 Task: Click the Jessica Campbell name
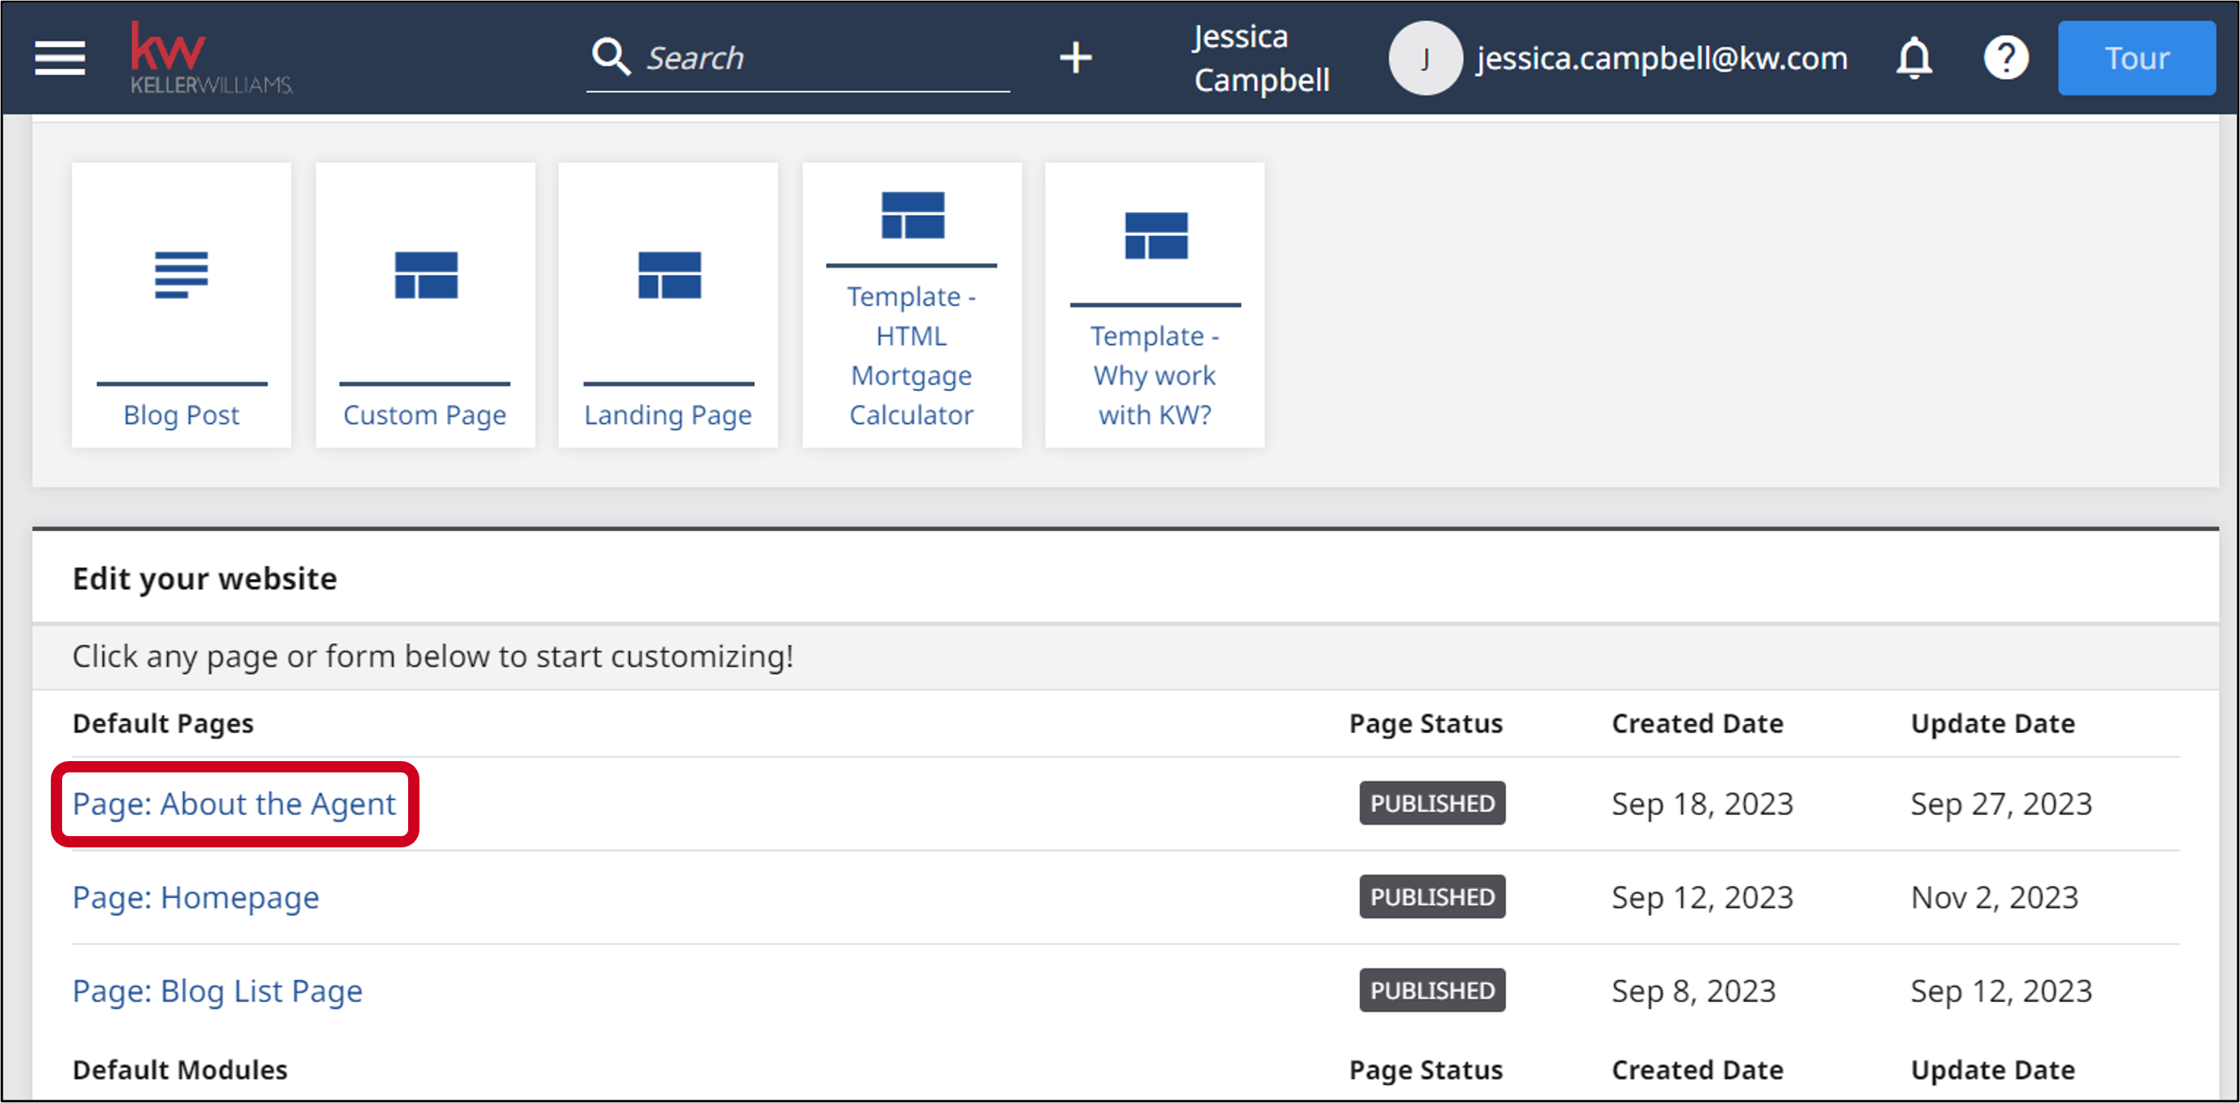[x=1261, y=58]
